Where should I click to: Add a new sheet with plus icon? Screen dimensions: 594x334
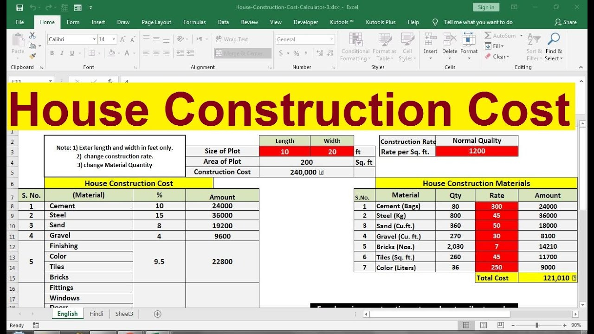coord(157,314)
